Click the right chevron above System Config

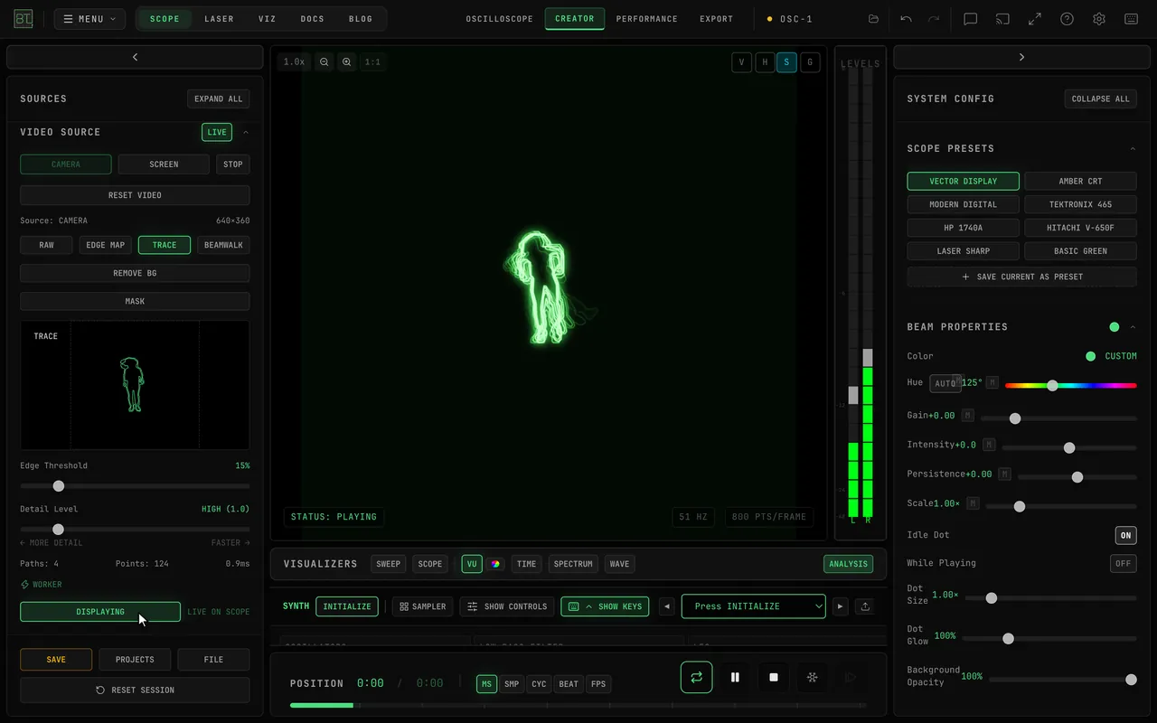pos(1021,57)
